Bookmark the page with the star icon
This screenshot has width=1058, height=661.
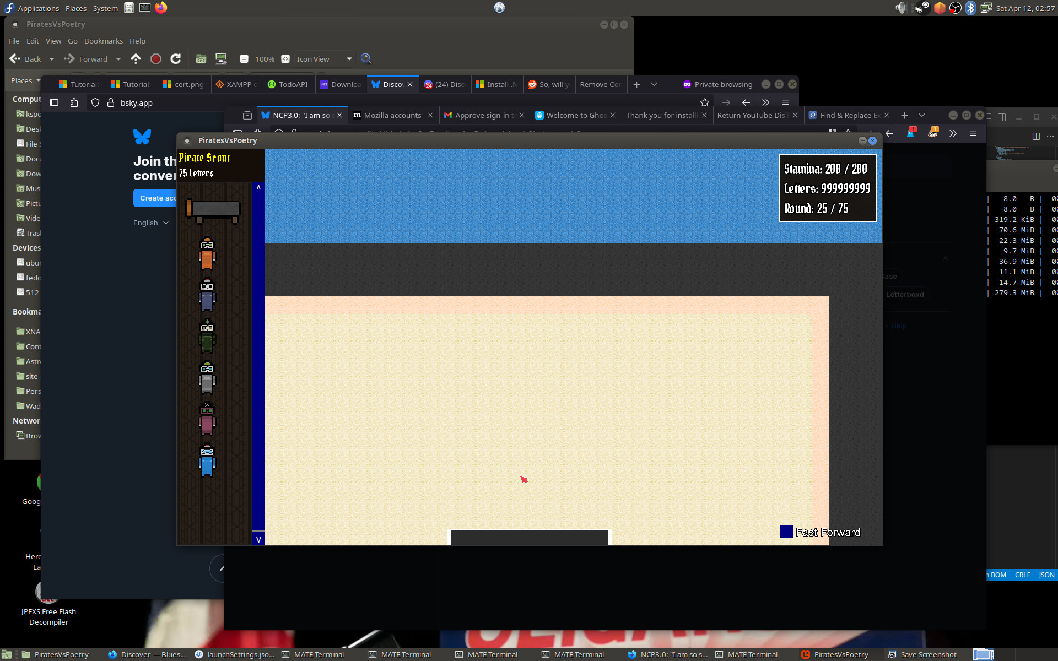[704, 102]
